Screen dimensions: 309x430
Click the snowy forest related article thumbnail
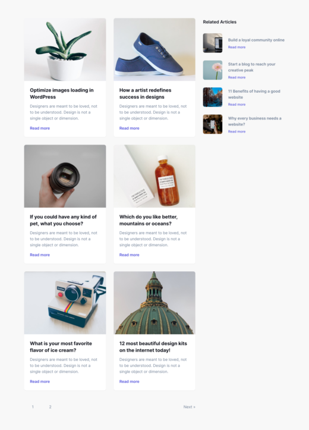(x=213, y=97)
